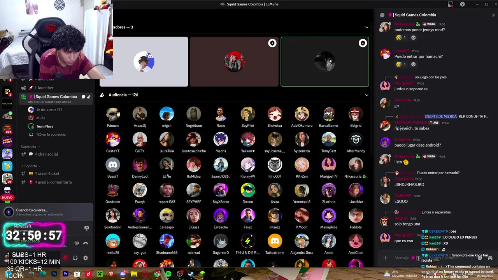Select audience member Terceo
Screen dimensions: 498x280
248,194
